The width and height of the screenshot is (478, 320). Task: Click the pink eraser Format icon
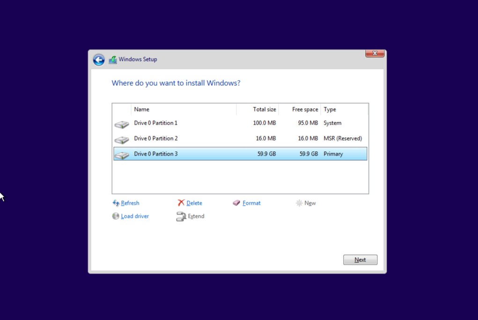(x=236, y=203)
